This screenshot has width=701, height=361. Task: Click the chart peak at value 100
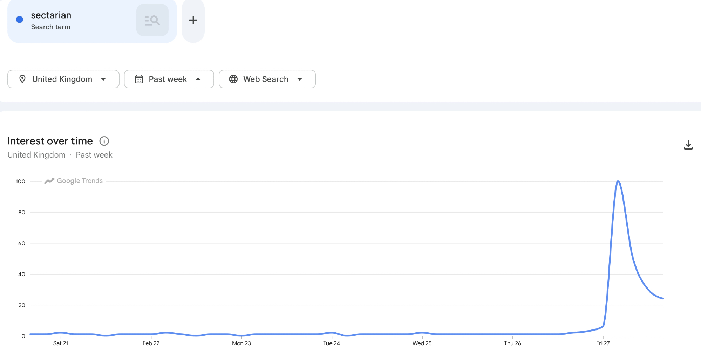(x=618, y=181)
